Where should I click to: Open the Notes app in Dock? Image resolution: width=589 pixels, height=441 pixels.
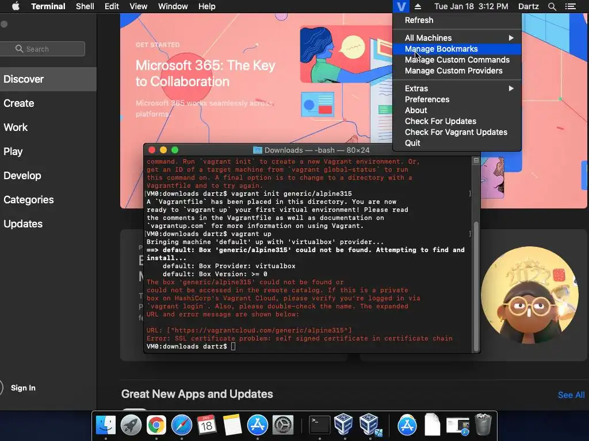click(232, 425)
